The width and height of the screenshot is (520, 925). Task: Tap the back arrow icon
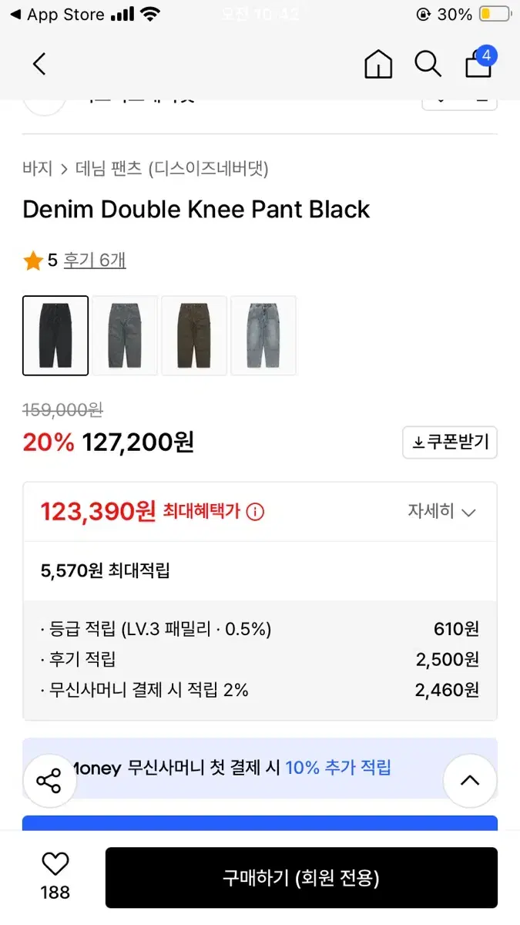(39, 64)
